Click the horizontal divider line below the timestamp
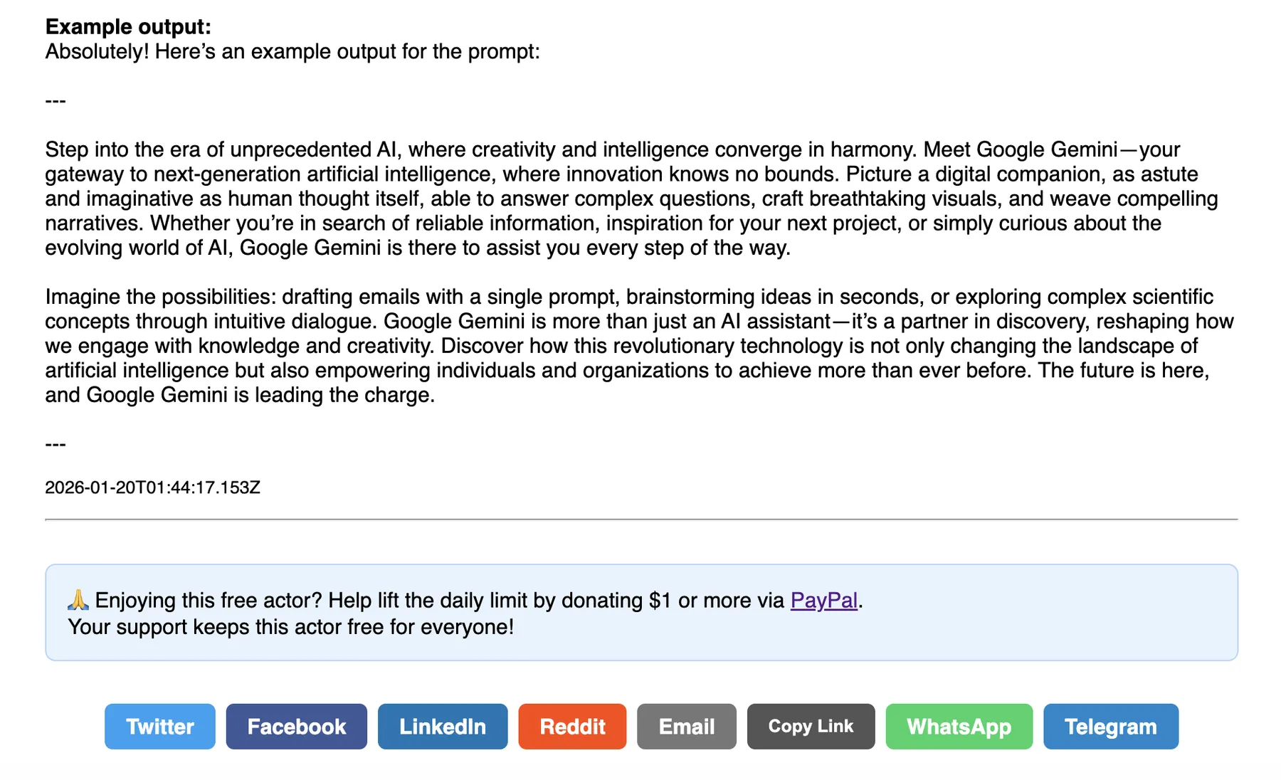Screen dimensions: 1281x780 point(640,520)
